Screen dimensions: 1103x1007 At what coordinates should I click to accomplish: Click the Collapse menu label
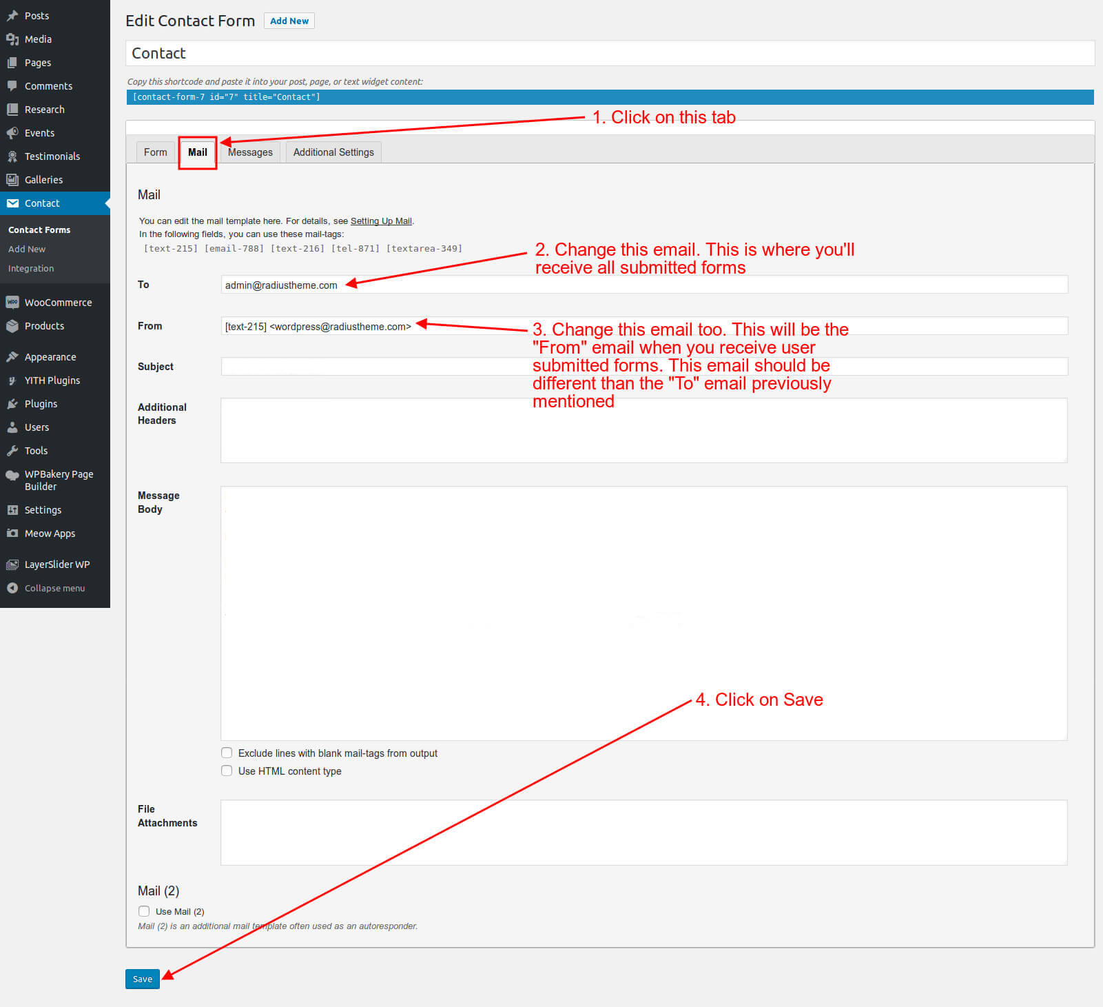pyautogui.click(x=54, y=588)
